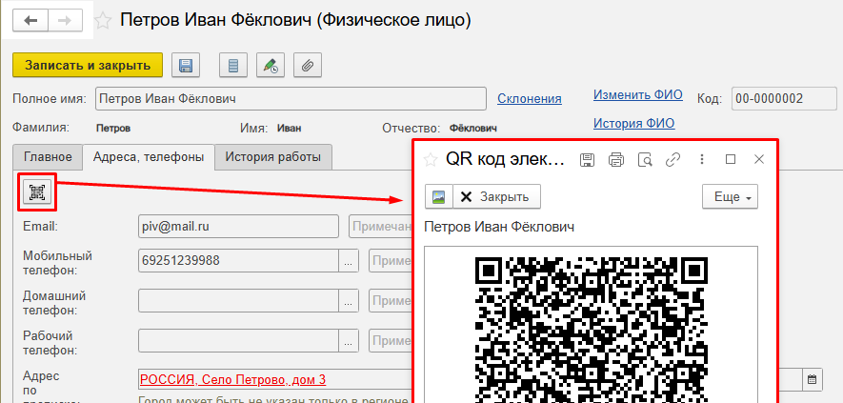Switch to the «Главное» tab
The width and height of the screenshot is (843, 403).
48,157
